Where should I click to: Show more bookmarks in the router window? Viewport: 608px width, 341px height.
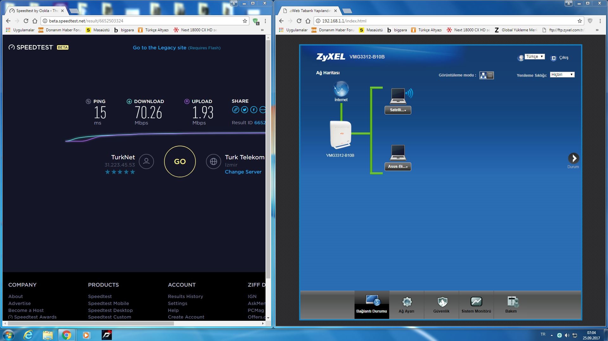click(x=597, y=30)
